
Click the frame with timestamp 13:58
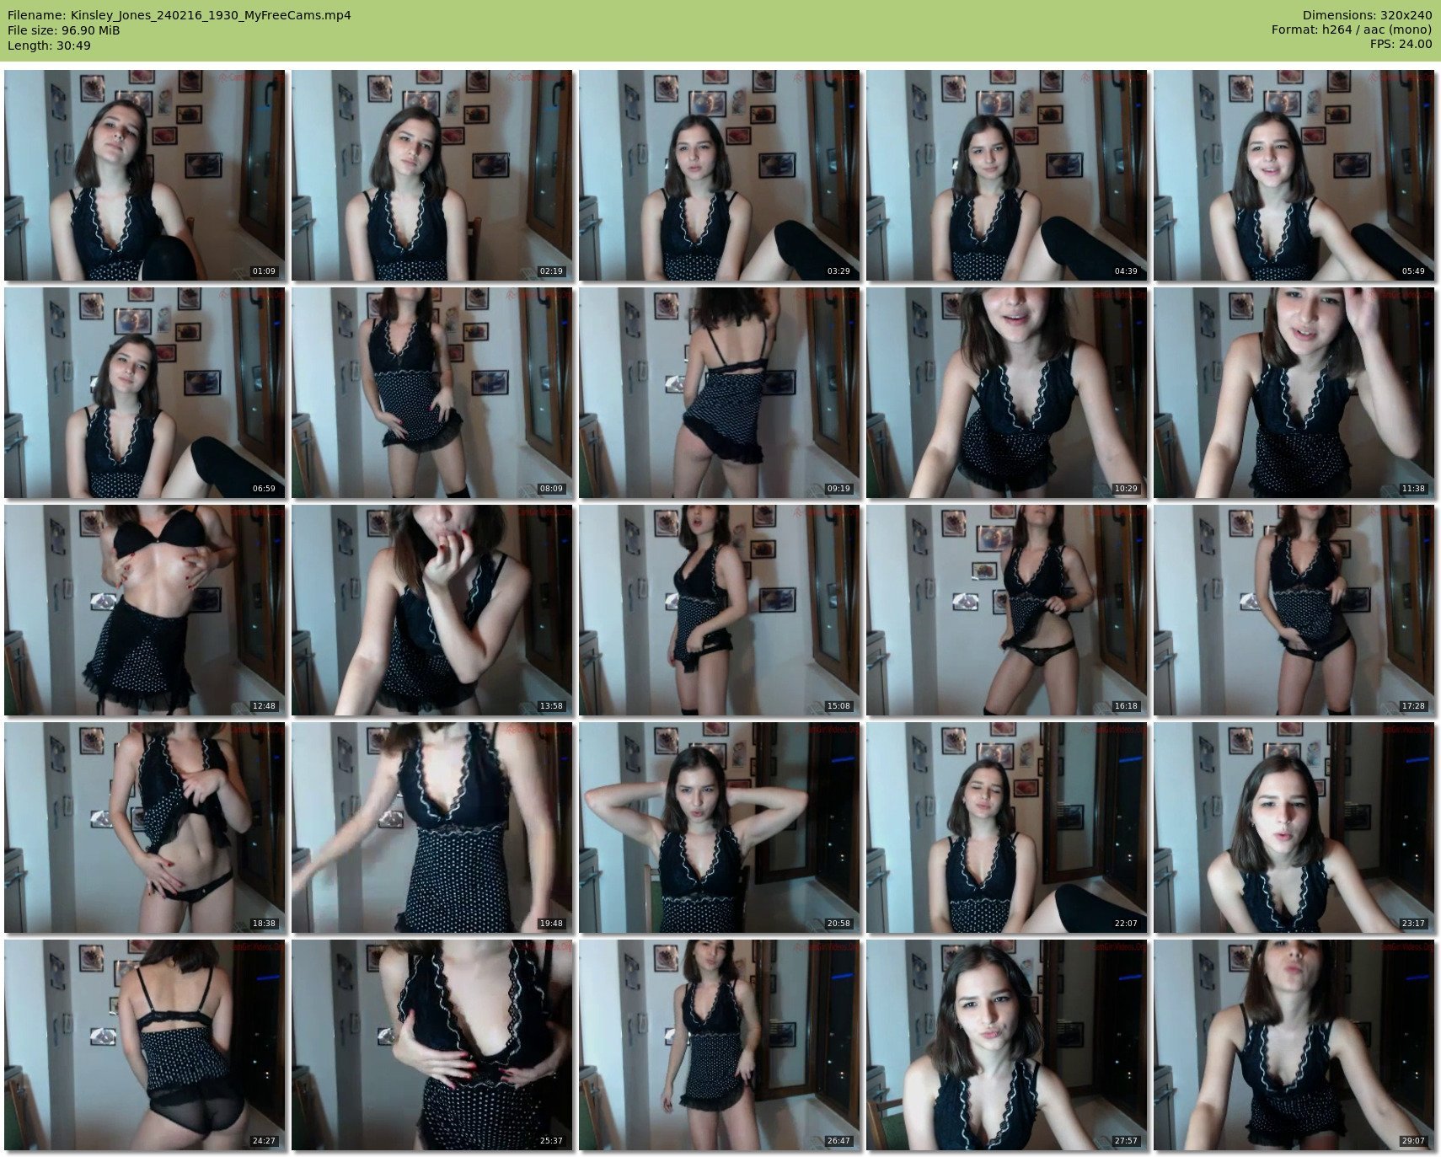[x=432, y=610]
